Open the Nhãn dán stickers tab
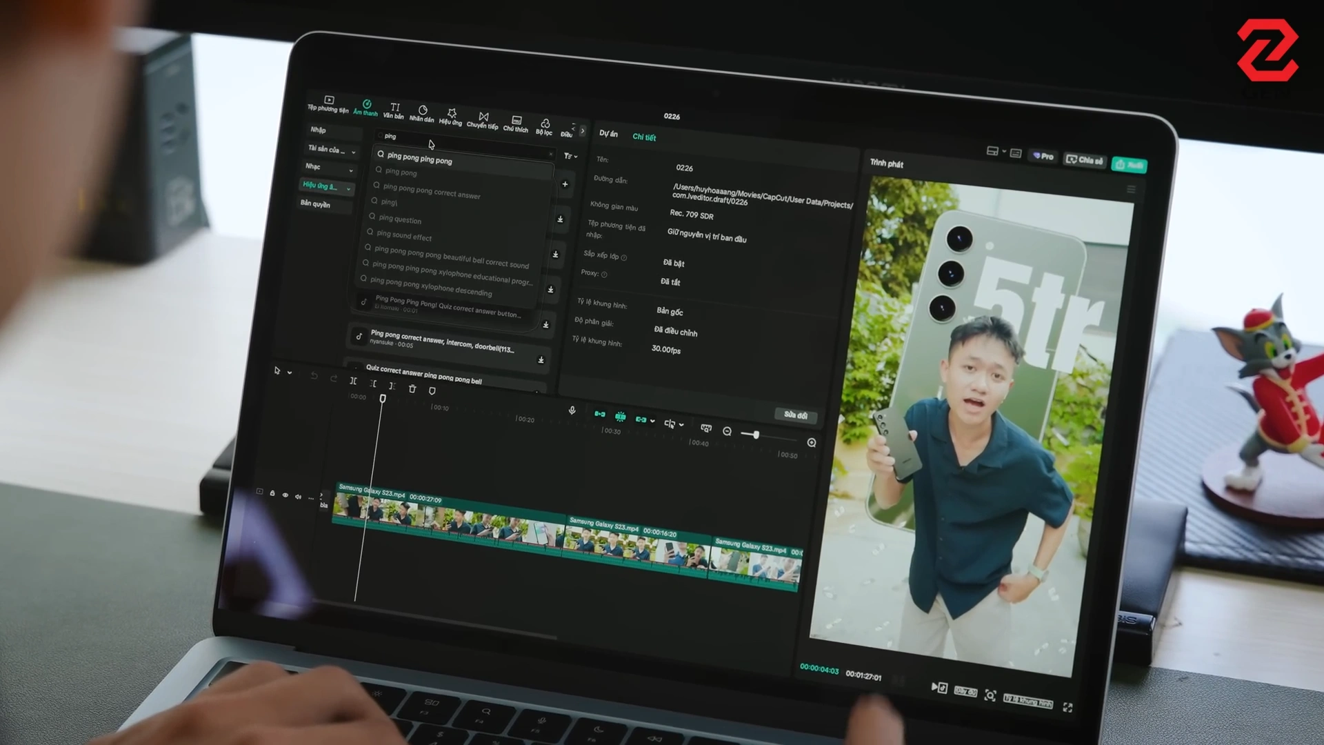The width and height of the screenshot is (1324, 745). tap(422, 114)
